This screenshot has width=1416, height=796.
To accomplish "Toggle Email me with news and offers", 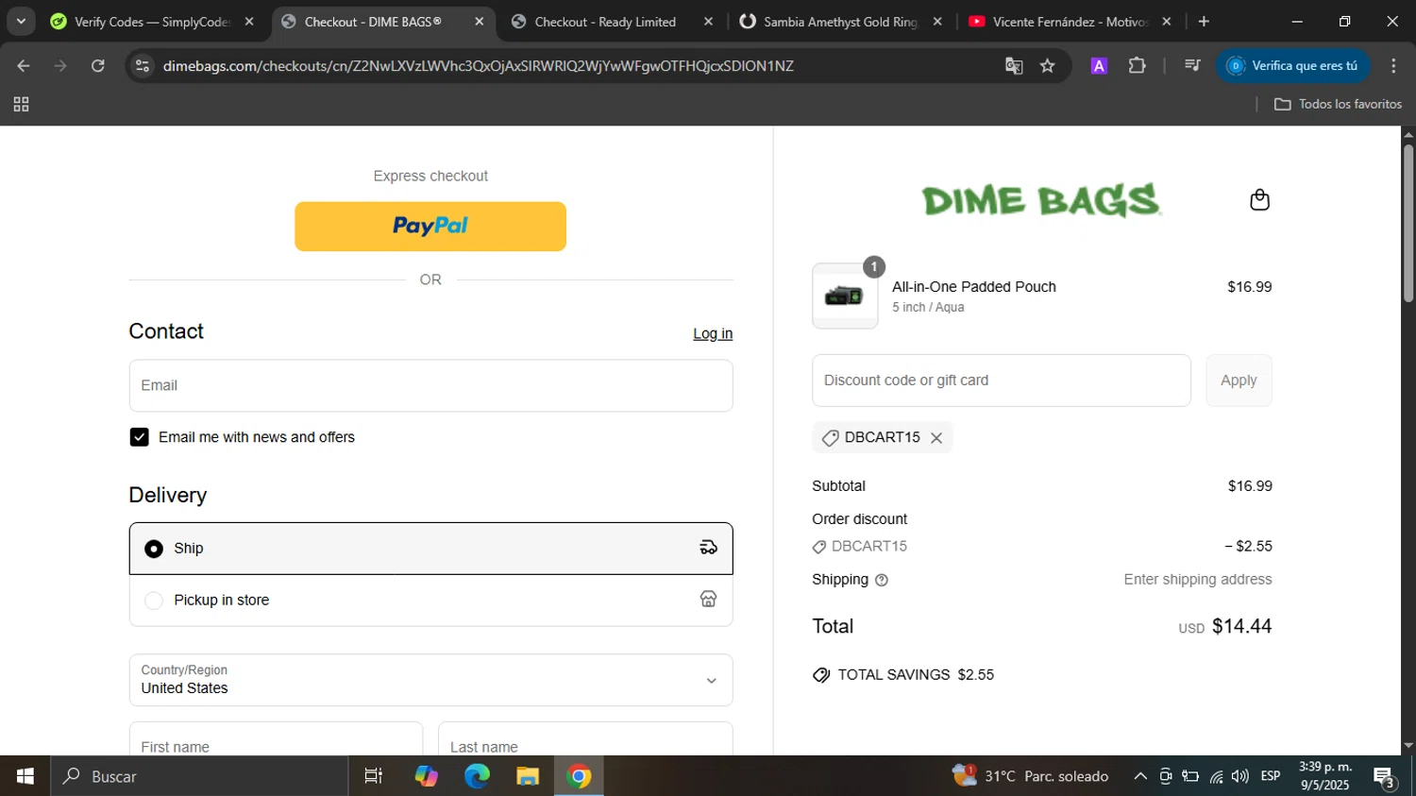I will click(139, 437).
